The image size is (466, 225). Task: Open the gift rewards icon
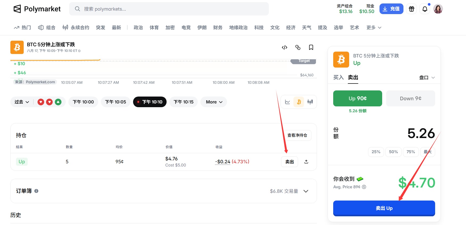411,9
